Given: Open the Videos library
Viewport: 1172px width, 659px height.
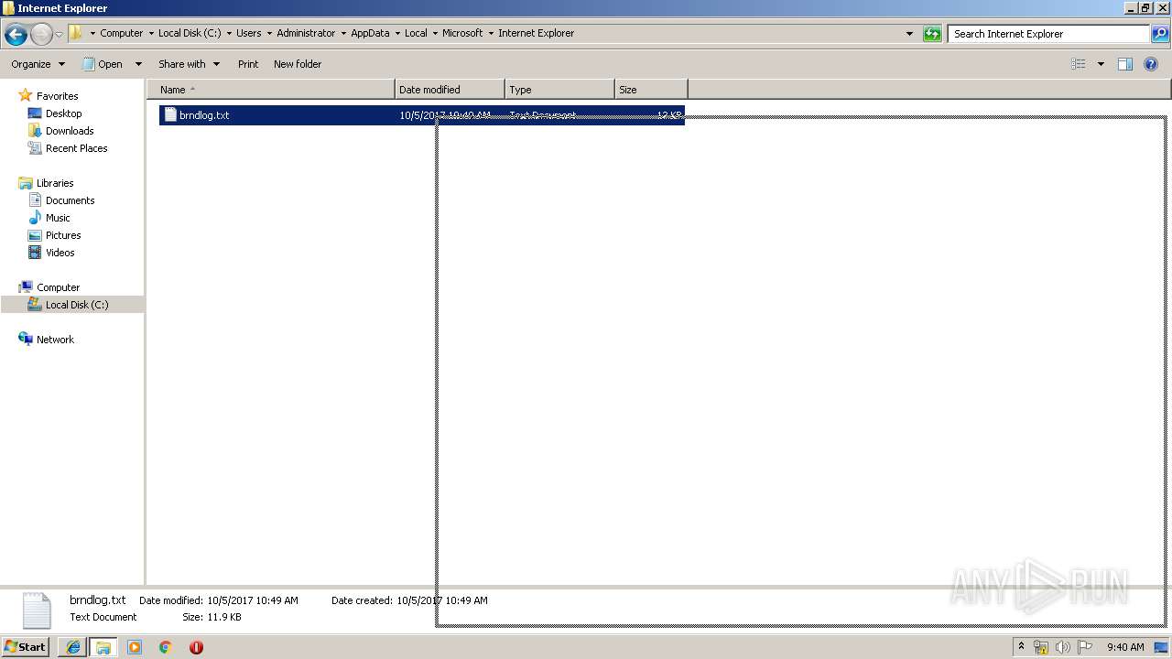Looking at the screenshot, I should click(x=60, y=253).
